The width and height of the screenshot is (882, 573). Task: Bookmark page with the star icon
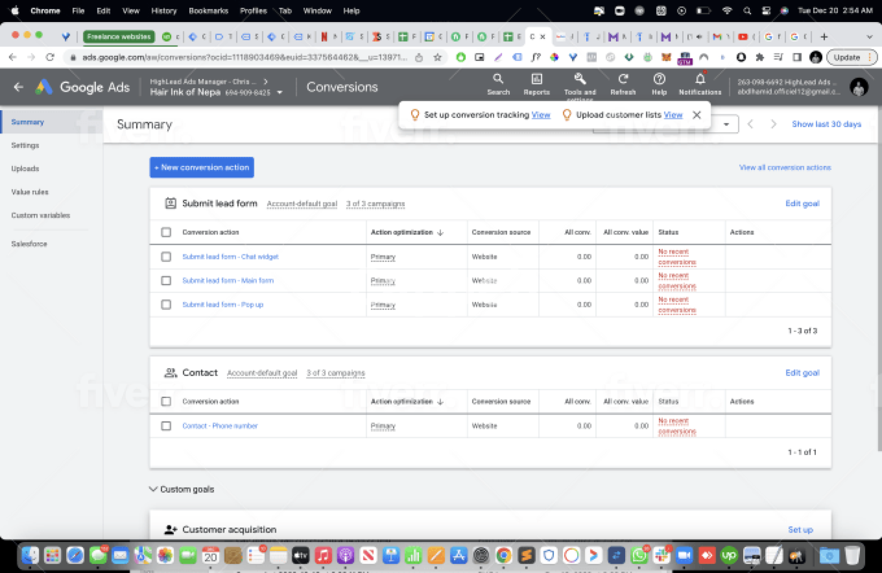click(x=437, y=57)
